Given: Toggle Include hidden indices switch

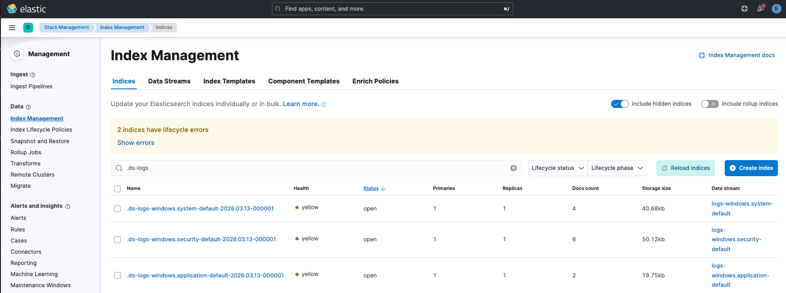Looking at the screenshot, I should coord(620,104).
